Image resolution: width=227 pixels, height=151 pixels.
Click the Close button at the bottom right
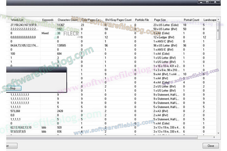[211, 146]
